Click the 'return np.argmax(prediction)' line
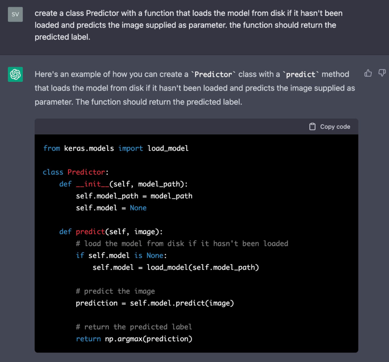Viewport: 389px width, 362px height. [x=134, y=339]
